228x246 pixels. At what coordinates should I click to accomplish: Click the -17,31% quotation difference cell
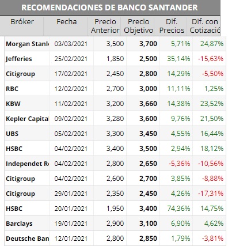(x=211, y=194)
